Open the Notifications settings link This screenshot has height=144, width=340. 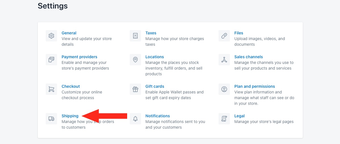(158, 116)
